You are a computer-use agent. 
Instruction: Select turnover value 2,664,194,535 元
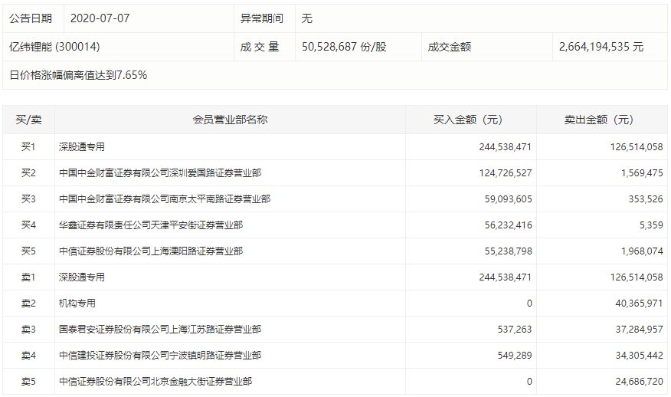(601, 47)
